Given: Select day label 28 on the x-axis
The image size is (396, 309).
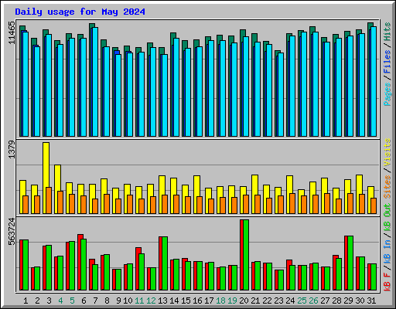Looking at the screenshot, I should 336,301.
